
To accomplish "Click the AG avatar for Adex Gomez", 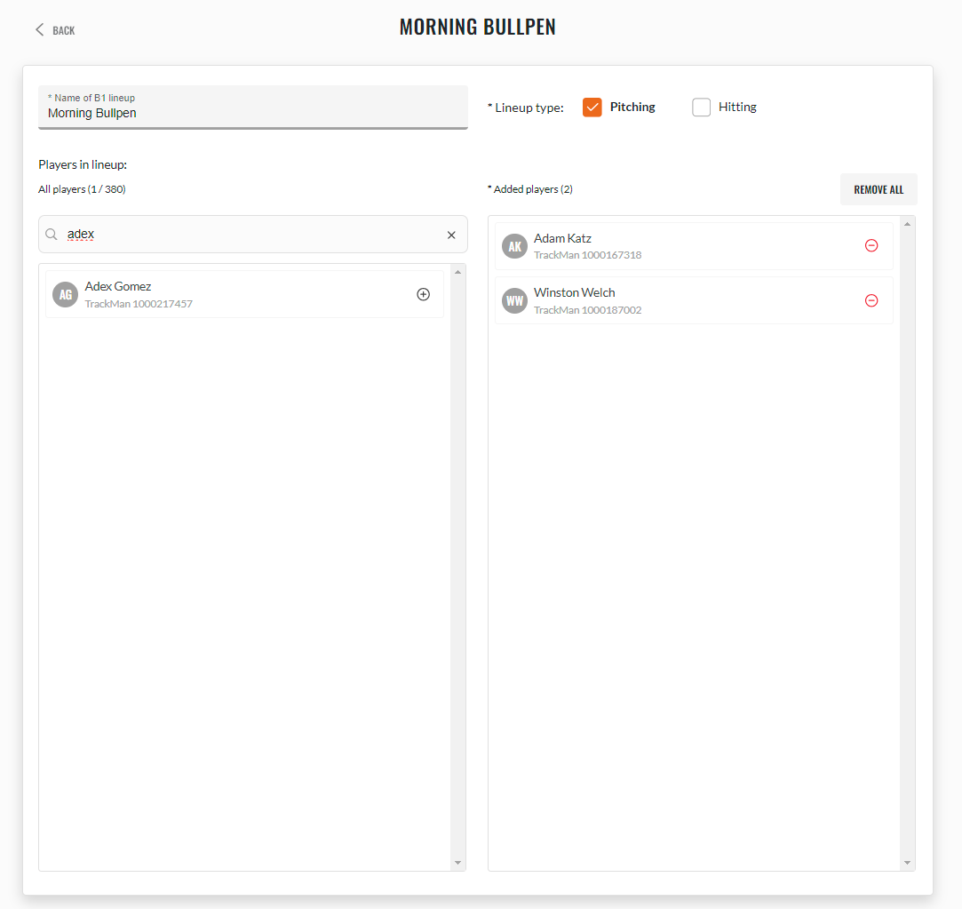I will (x=64, y=294).
